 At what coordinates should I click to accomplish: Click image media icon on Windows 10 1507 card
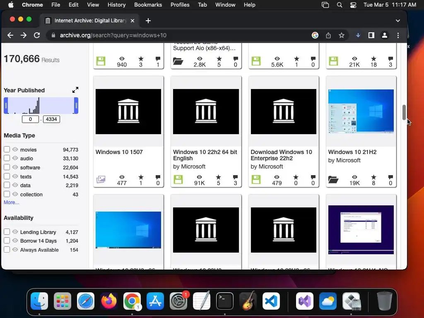tap(101, 179)
